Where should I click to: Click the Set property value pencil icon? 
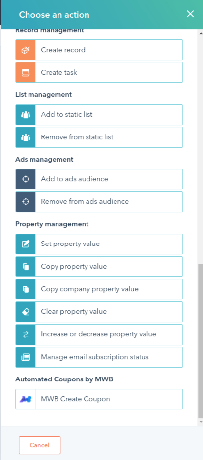coord(26,244)
